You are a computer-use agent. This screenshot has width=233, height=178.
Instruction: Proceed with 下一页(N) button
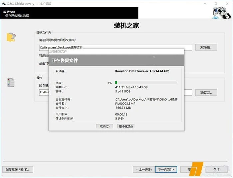click(x=165, y=169)
